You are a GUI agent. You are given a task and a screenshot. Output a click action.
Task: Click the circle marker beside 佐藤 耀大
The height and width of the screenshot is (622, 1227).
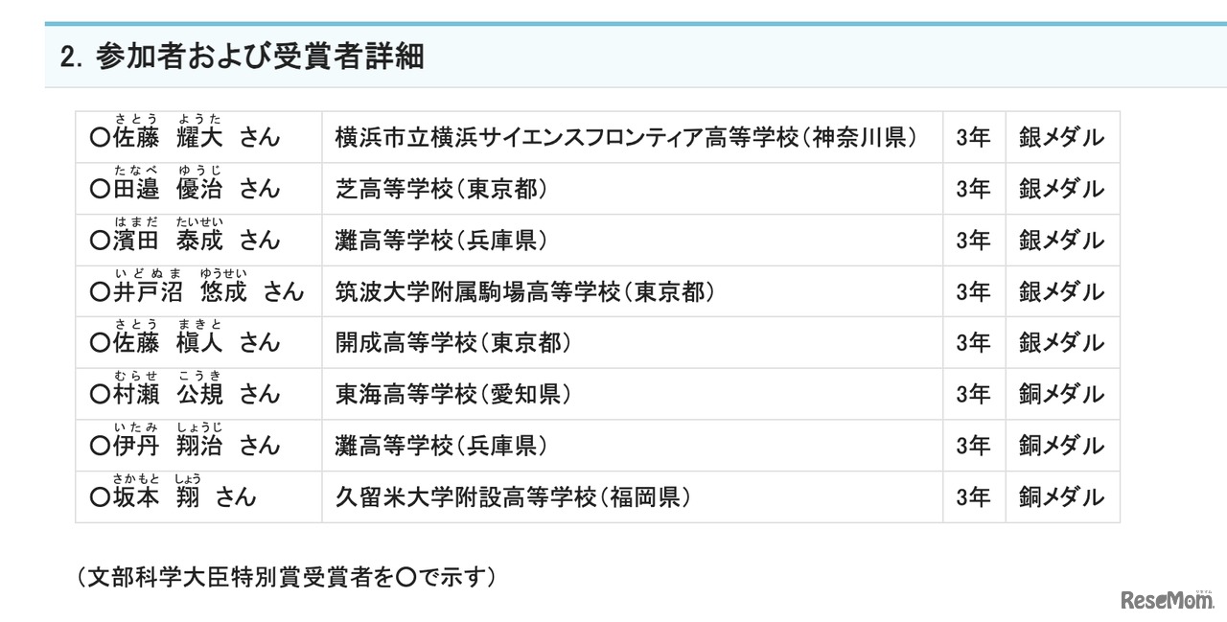pyautogui.click(x=100, y=138)
